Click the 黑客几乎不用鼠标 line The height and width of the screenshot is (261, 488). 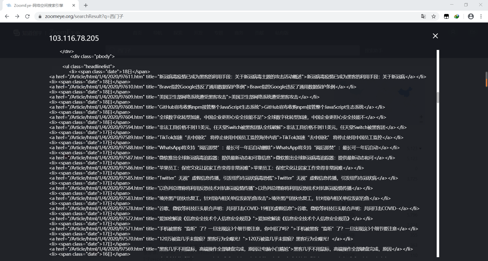pos(231,249)
